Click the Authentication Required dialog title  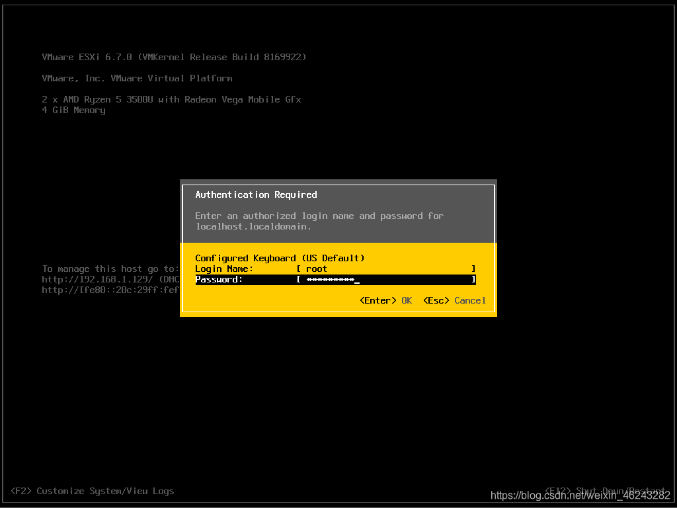[x=256, y=195]
